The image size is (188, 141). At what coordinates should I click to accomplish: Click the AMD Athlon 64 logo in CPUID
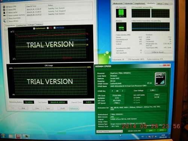161,79
